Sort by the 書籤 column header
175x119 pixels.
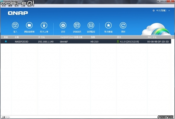[x=6, y=37]
